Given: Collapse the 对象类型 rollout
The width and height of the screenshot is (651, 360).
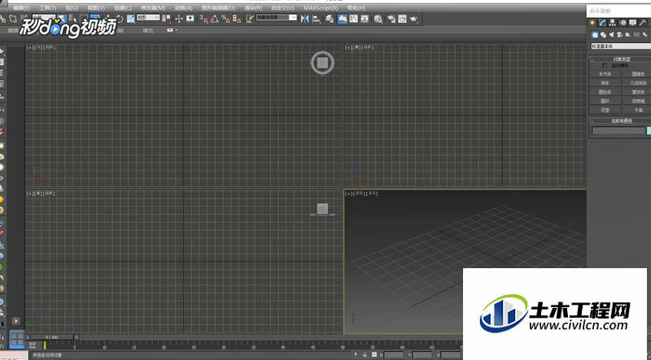Looking at the screenshot, I should [x=622, y=59].
